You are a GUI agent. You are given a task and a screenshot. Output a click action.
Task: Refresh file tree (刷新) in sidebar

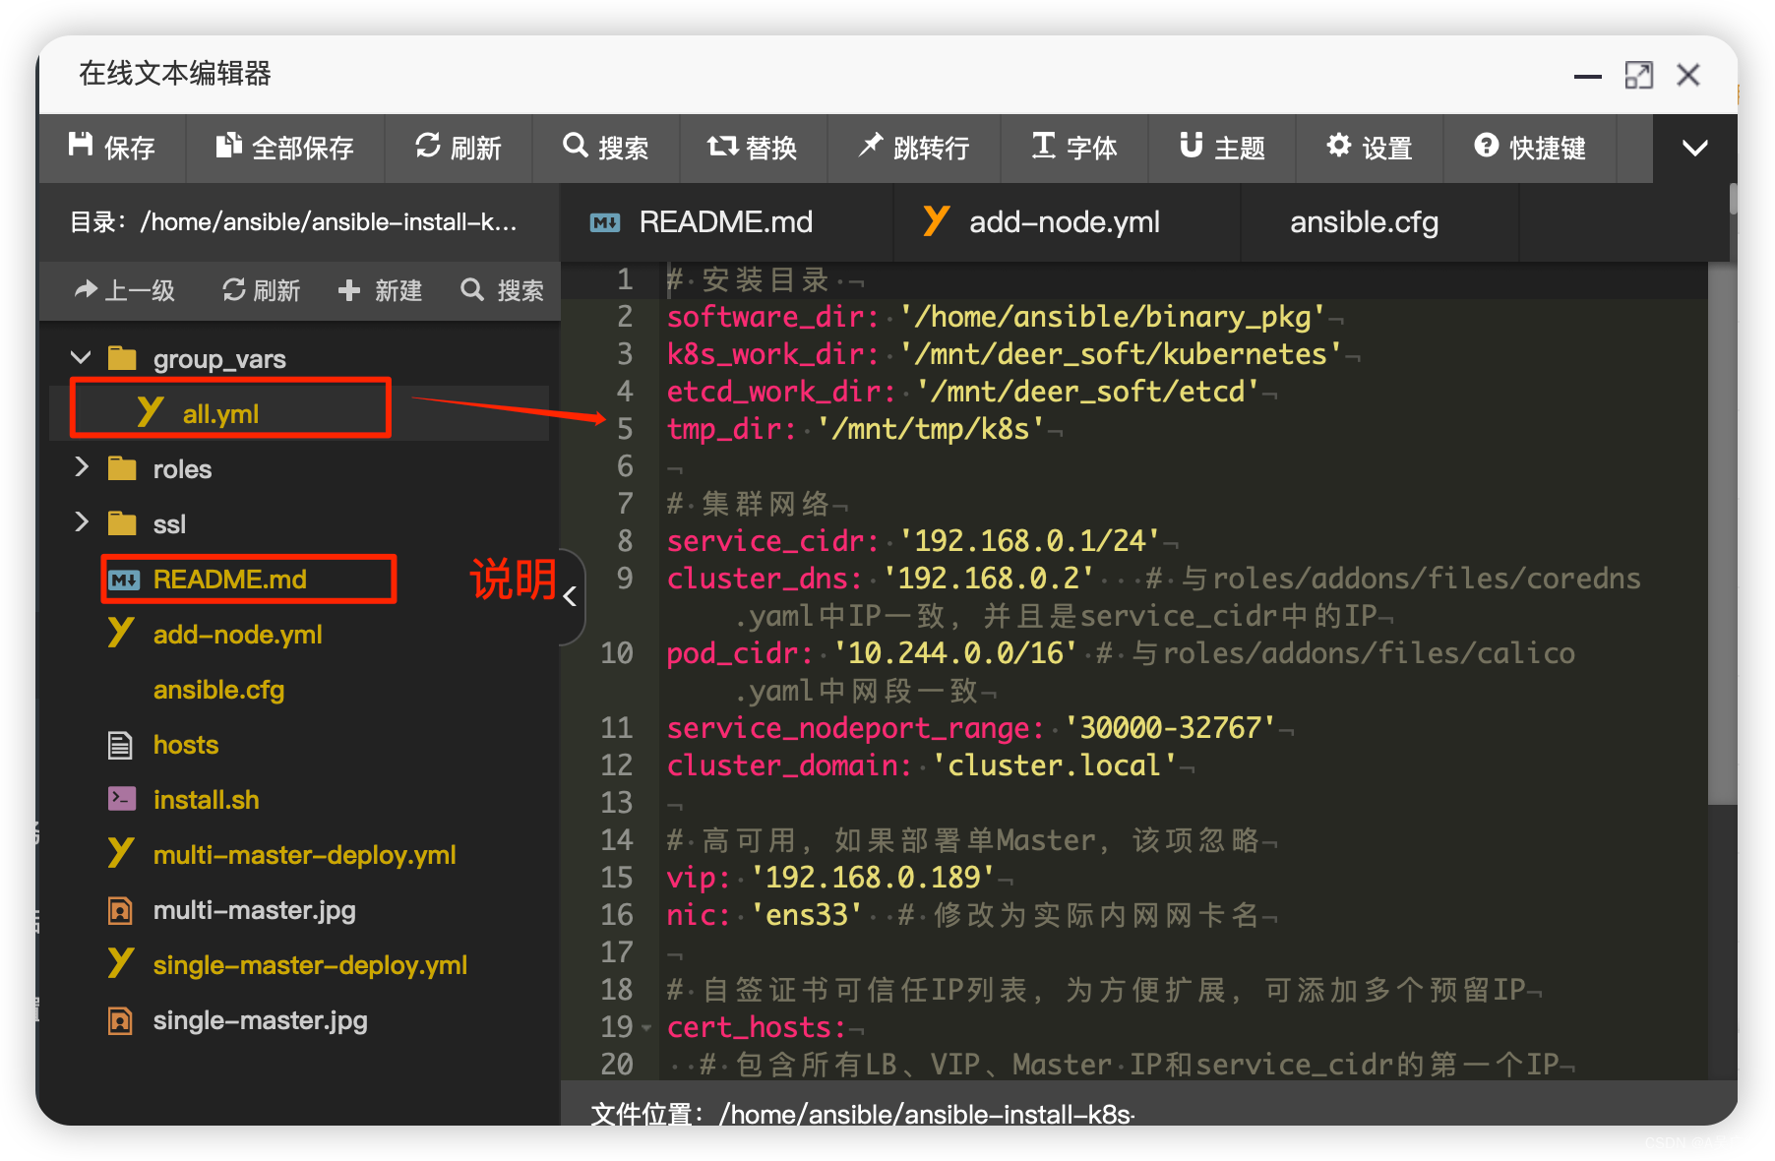click(x=261, y=290)
